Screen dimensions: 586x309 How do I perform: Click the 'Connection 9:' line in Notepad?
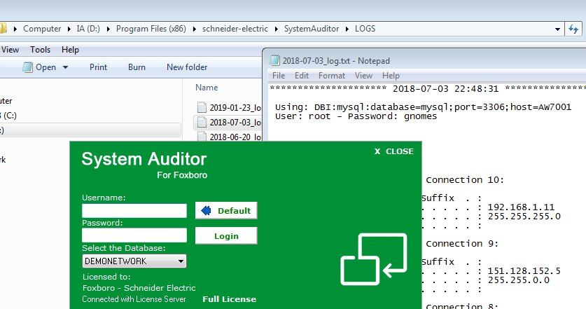[462, 244]
